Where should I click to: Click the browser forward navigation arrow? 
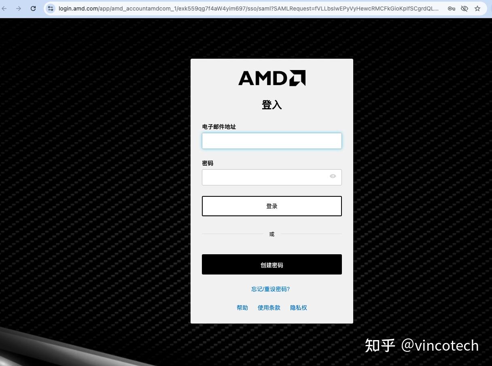pyautogui.click(x=19, y=9)
